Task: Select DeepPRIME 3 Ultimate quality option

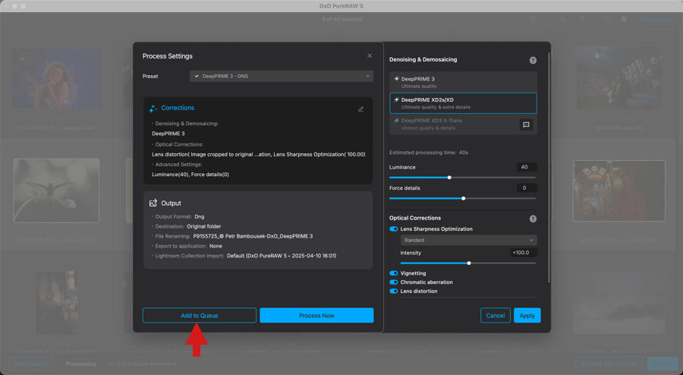Action: tap(463, 82)
